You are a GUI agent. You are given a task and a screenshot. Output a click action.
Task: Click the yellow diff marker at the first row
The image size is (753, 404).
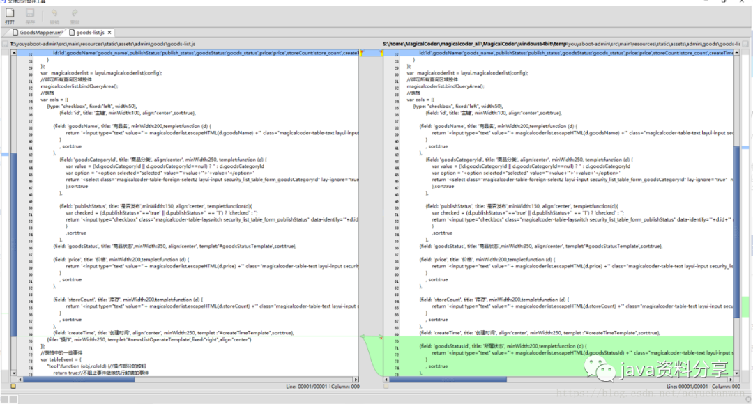361,53
